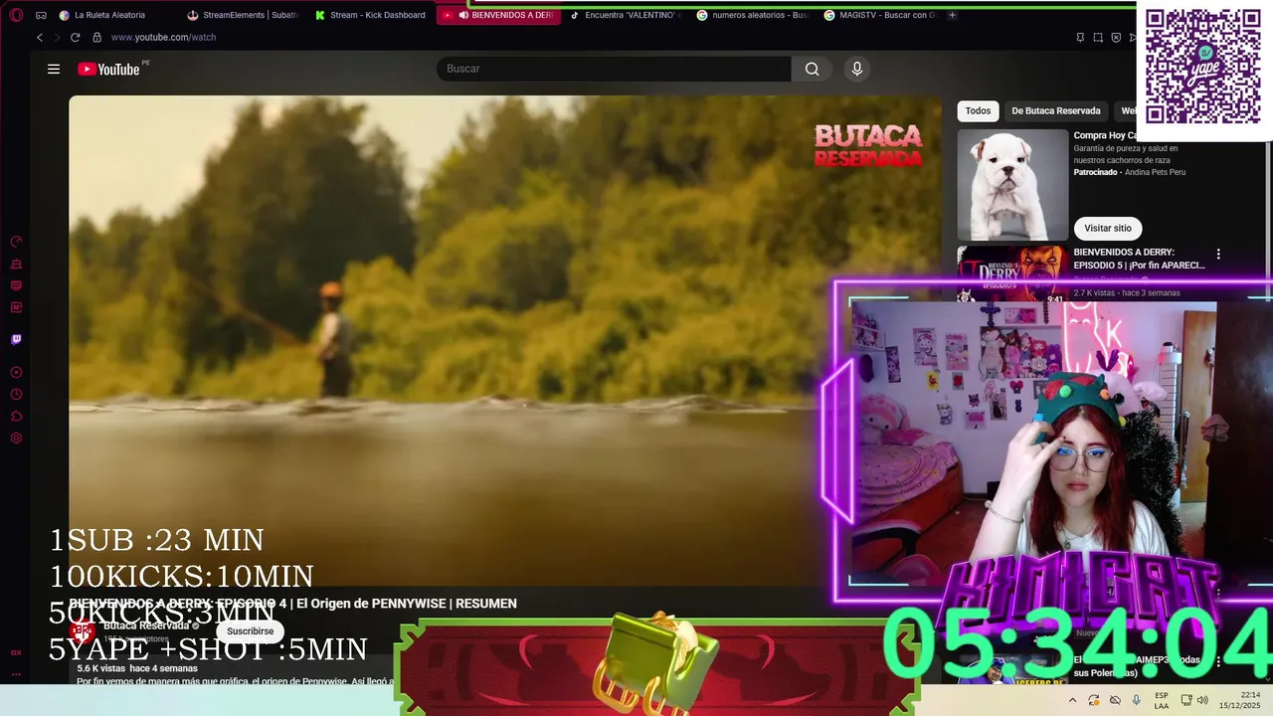Switch to numeros aleatorios Google tab
The width and height of the screenshot is (1273, 716).
point(753,15)
